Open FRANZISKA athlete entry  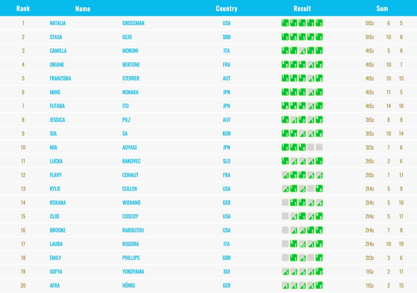[60, 79]
